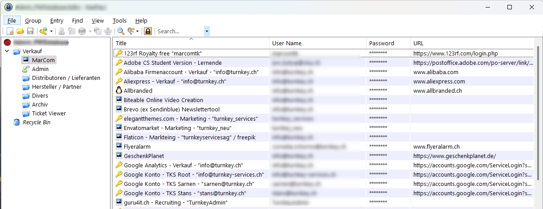Open the View menu
This screenshot has height=209, width=543.
click(98, 20)
